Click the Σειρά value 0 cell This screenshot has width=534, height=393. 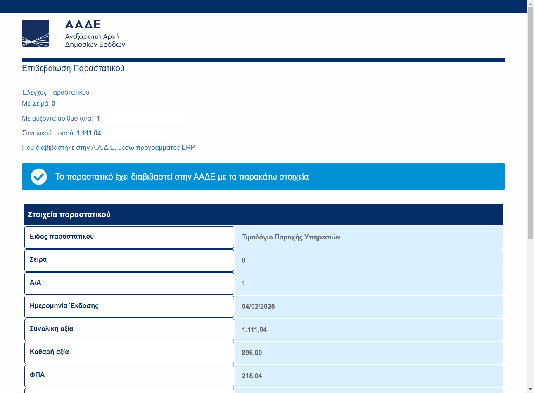click(369, 260)
